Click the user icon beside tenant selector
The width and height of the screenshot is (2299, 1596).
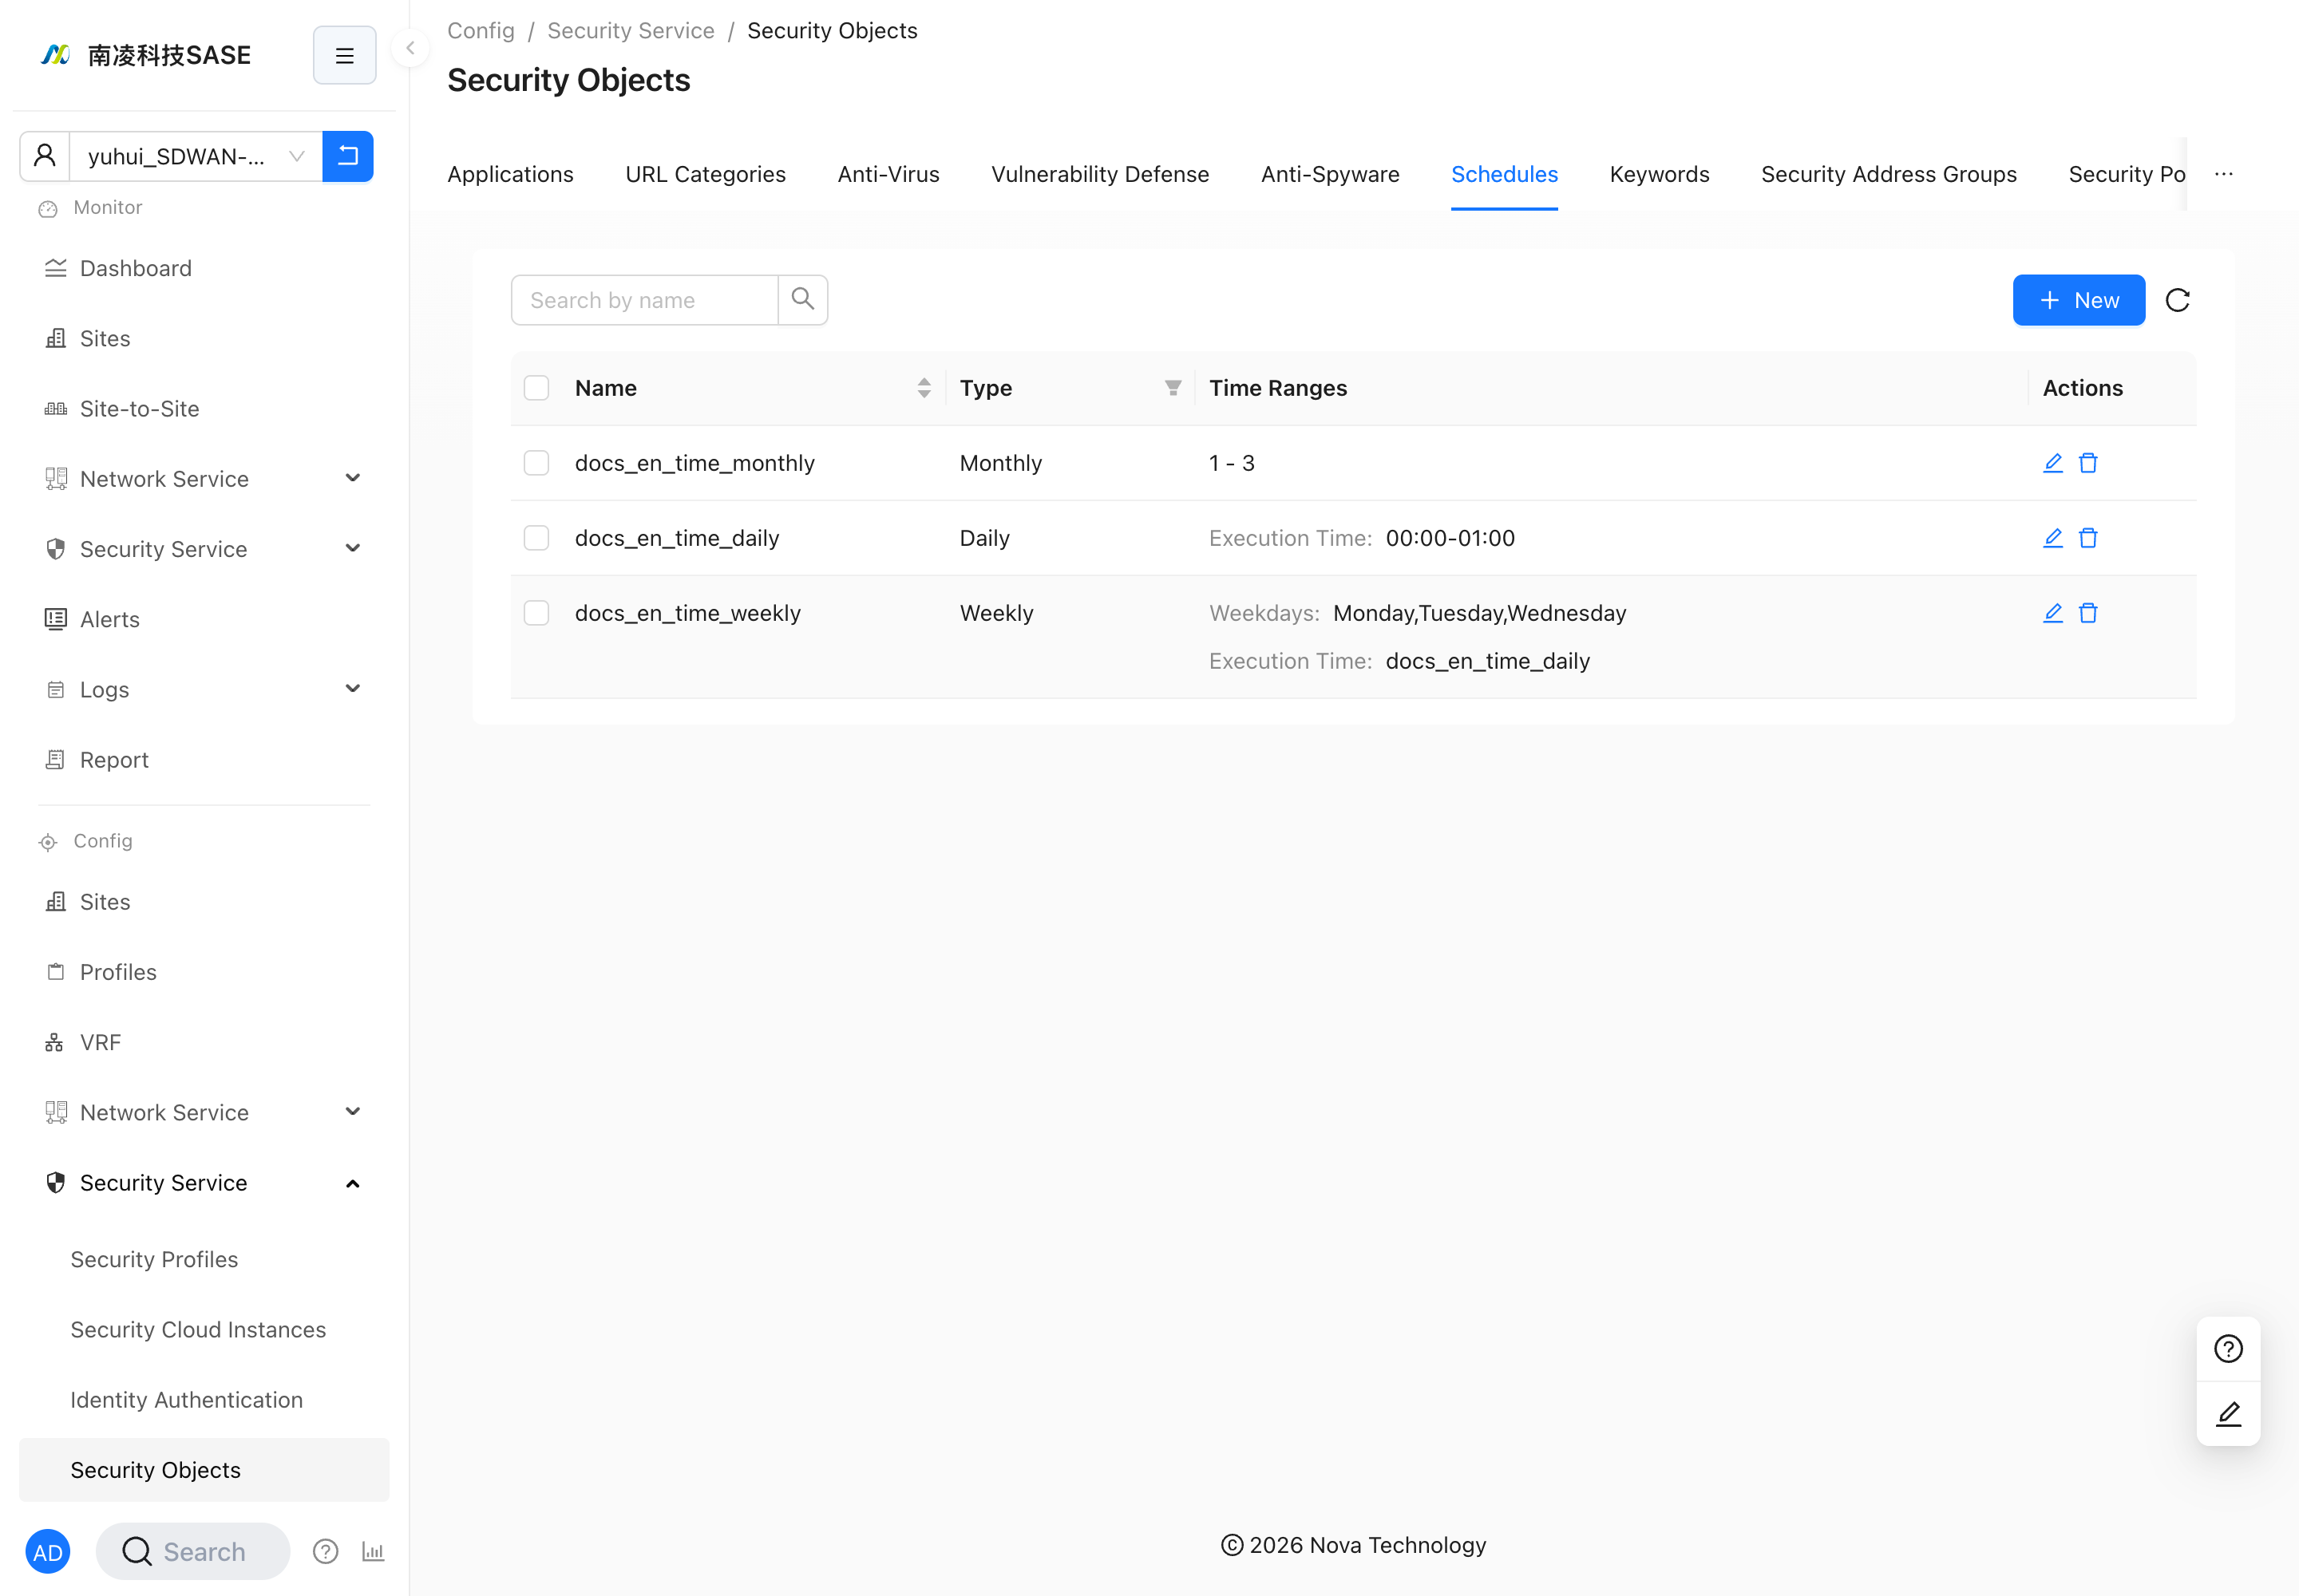pos(45,156)
